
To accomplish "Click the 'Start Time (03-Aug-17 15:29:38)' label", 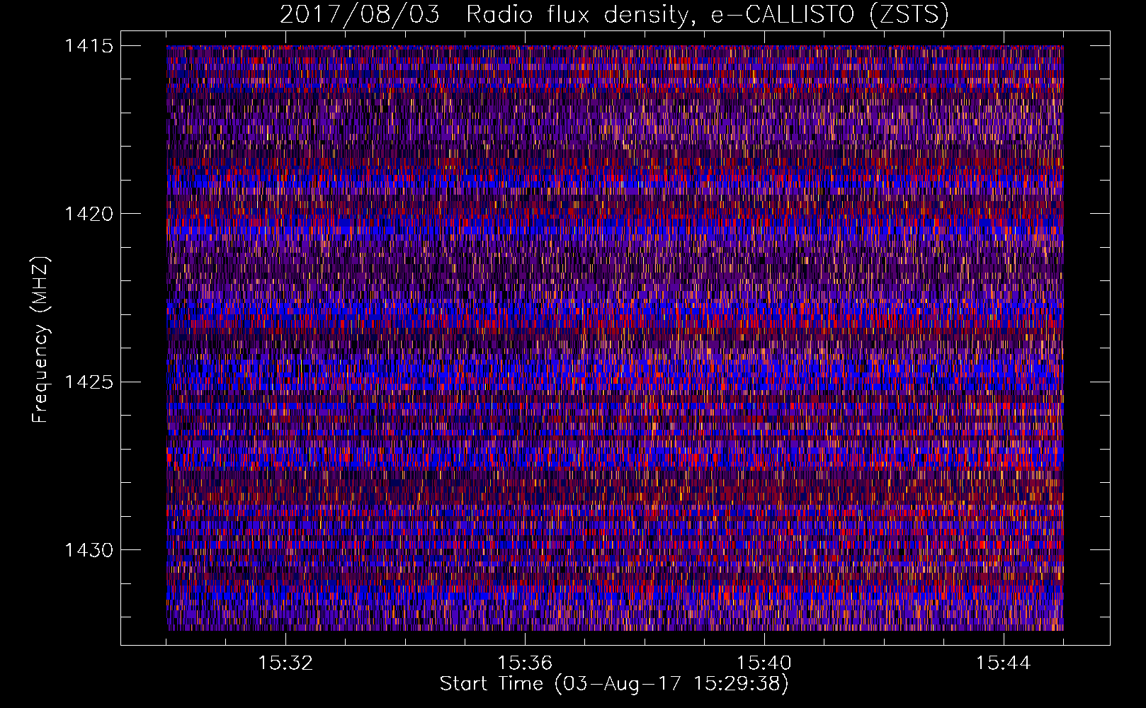I will [x=614, y=685].
